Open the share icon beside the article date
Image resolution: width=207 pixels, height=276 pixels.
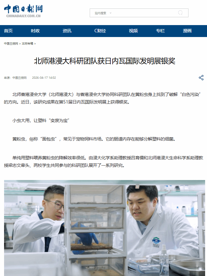[x=201, y=78]
